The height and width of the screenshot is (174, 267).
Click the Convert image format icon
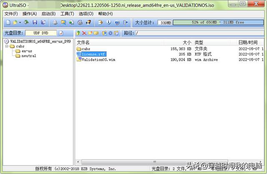(71, 22)
